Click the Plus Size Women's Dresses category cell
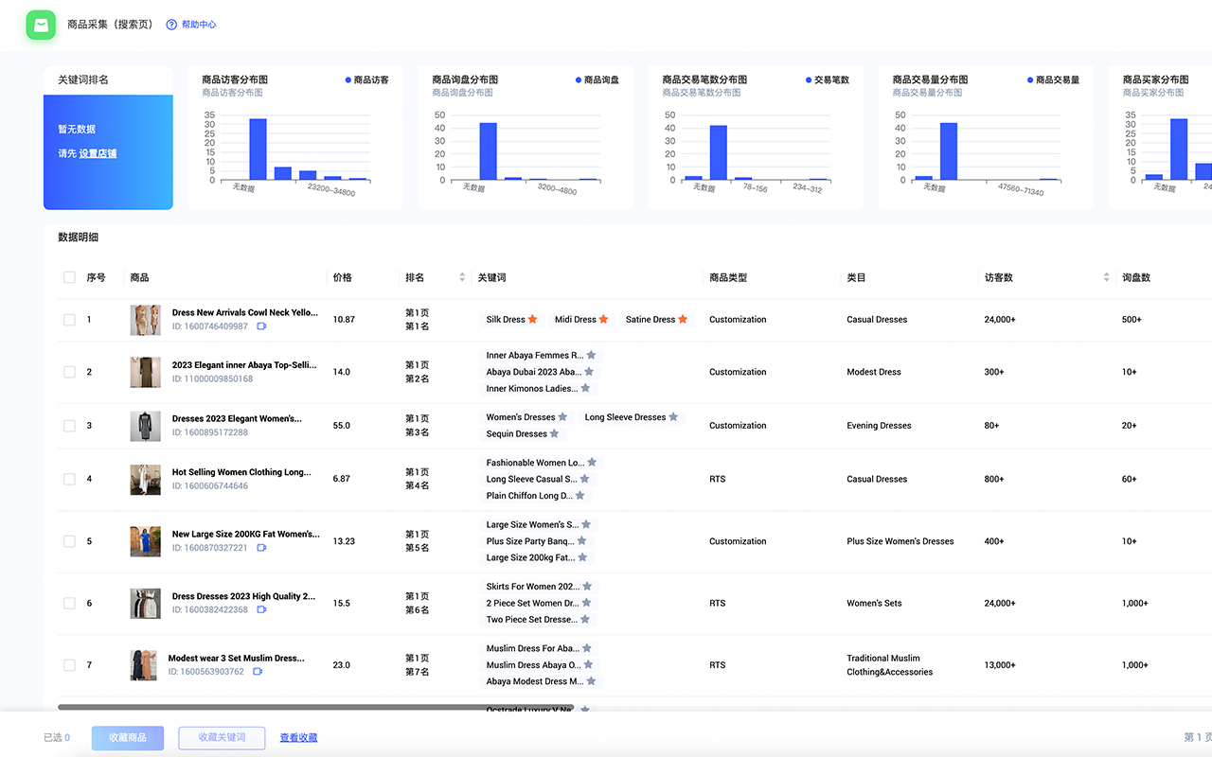Screen dimensions: 1212x757 coord(900,541)
